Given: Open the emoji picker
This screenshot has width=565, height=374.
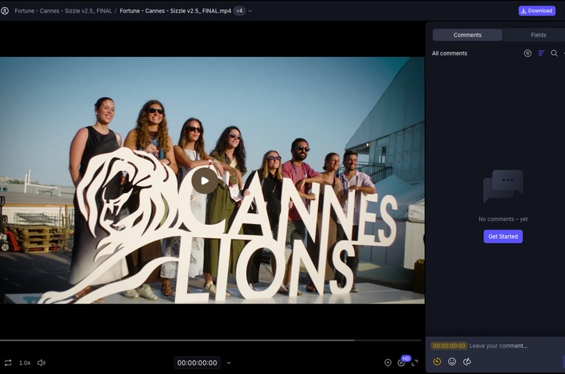Looking at the screenshot, I should pyautogui.click(x=452, y=362).
